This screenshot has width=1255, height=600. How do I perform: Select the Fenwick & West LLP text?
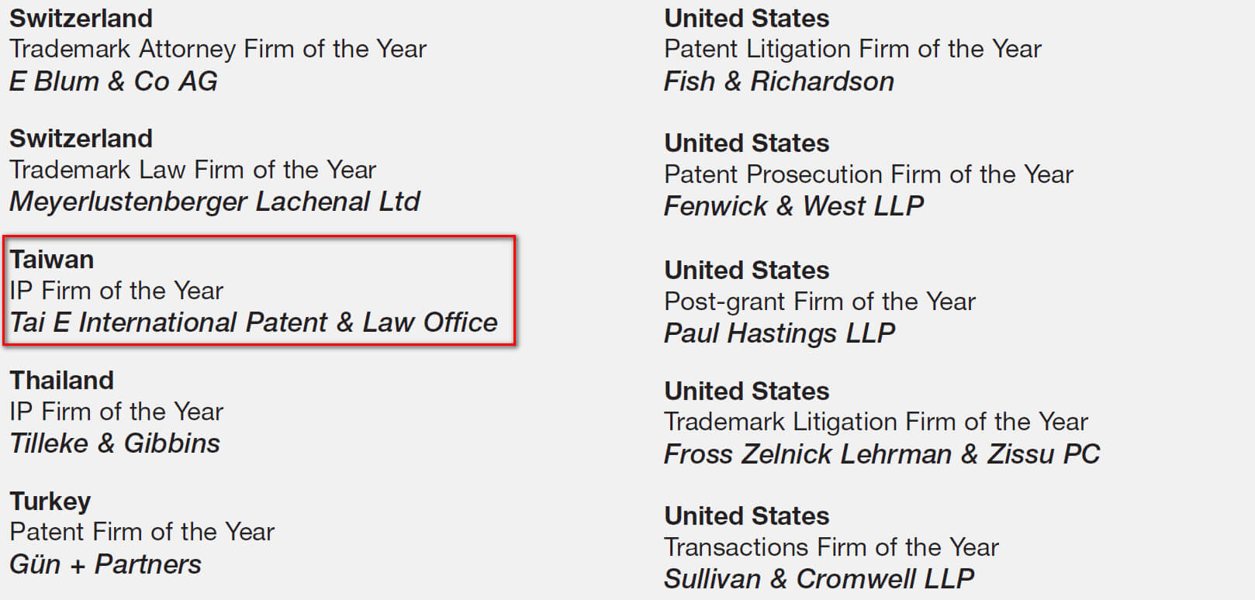[794, 206]
